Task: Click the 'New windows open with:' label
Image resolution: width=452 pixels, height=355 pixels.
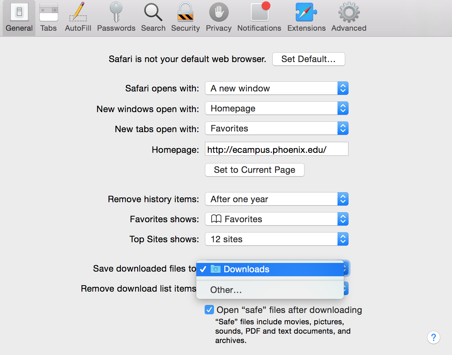Action: point(148,109)
